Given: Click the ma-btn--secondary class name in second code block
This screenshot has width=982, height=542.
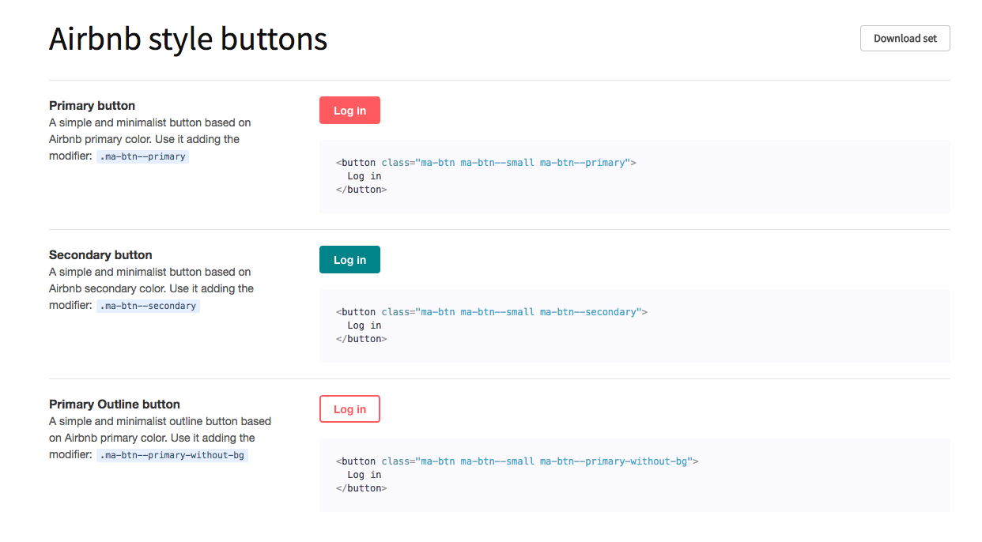Looking at the screenshot, I should click(x=589, y=312).
